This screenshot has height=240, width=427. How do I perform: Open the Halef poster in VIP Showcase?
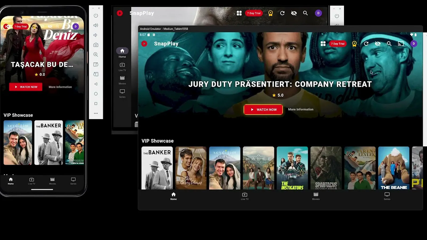click(258, 168)
